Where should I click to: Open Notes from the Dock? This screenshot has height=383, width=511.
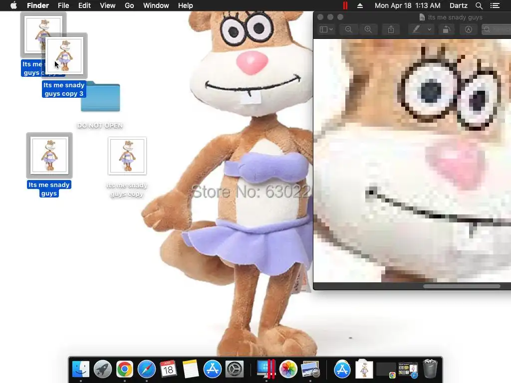tap(190, 369)
